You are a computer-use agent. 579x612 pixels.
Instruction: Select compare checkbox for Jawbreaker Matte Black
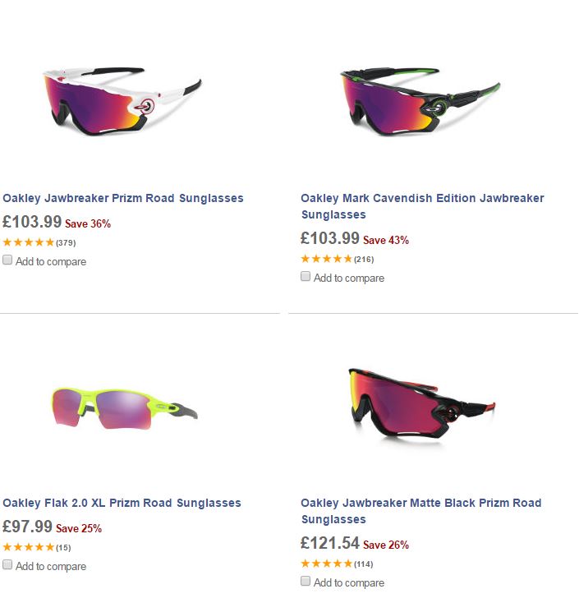(306, 582)
